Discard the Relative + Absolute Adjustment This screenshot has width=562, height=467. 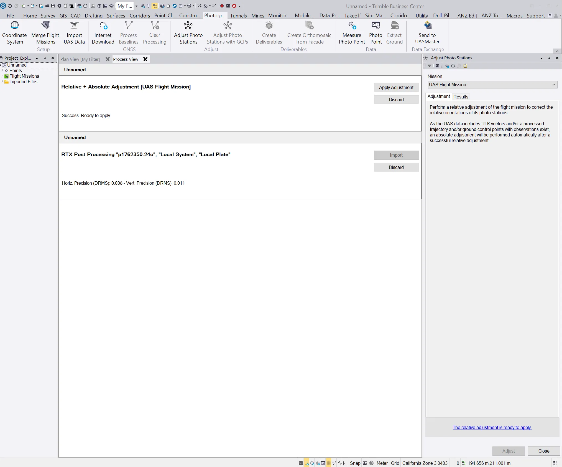click(x=396, y=100)
